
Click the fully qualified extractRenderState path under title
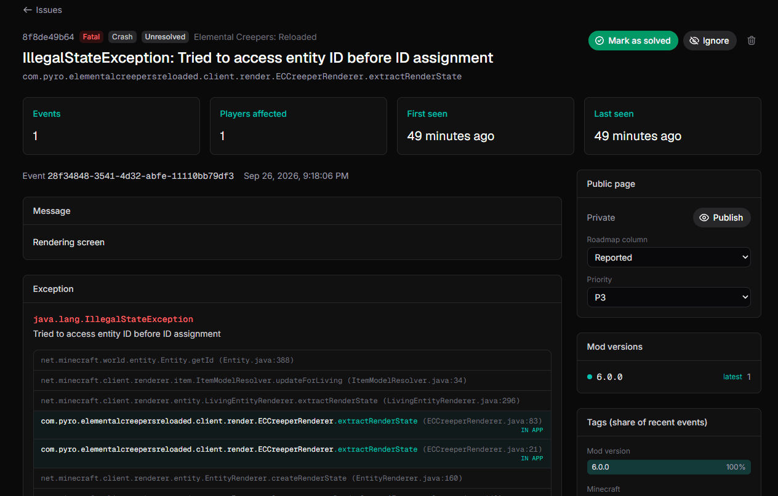point(242,76)
